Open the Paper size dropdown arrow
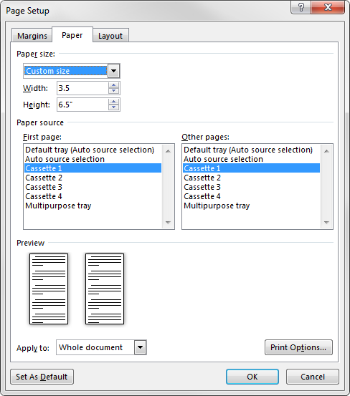 (114, 71)
